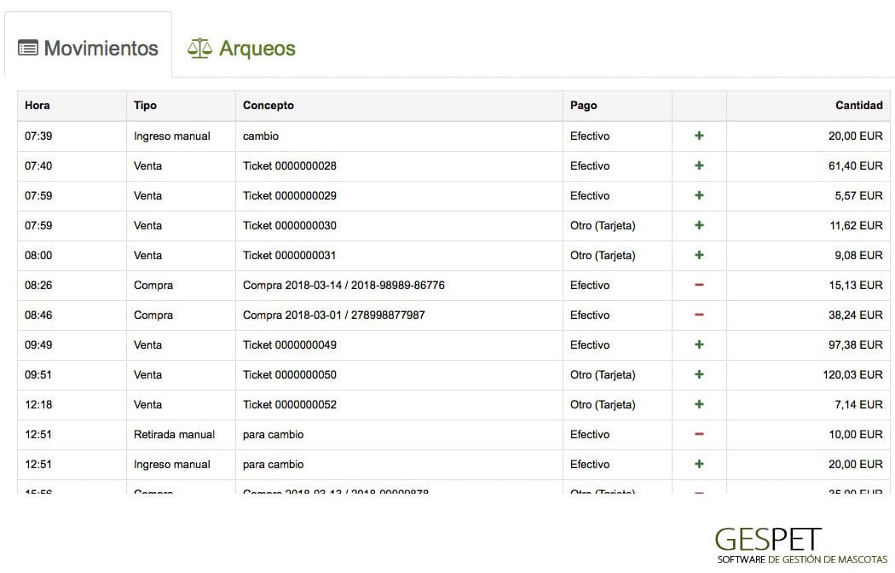Open Compra 2018-03-01 / 278998877987 entry
The image size is (895, 573).
[x=334, y=315]
